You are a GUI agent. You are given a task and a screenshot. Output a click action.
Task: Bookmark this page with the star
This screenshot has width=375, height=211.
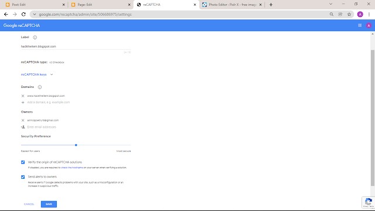349,14
